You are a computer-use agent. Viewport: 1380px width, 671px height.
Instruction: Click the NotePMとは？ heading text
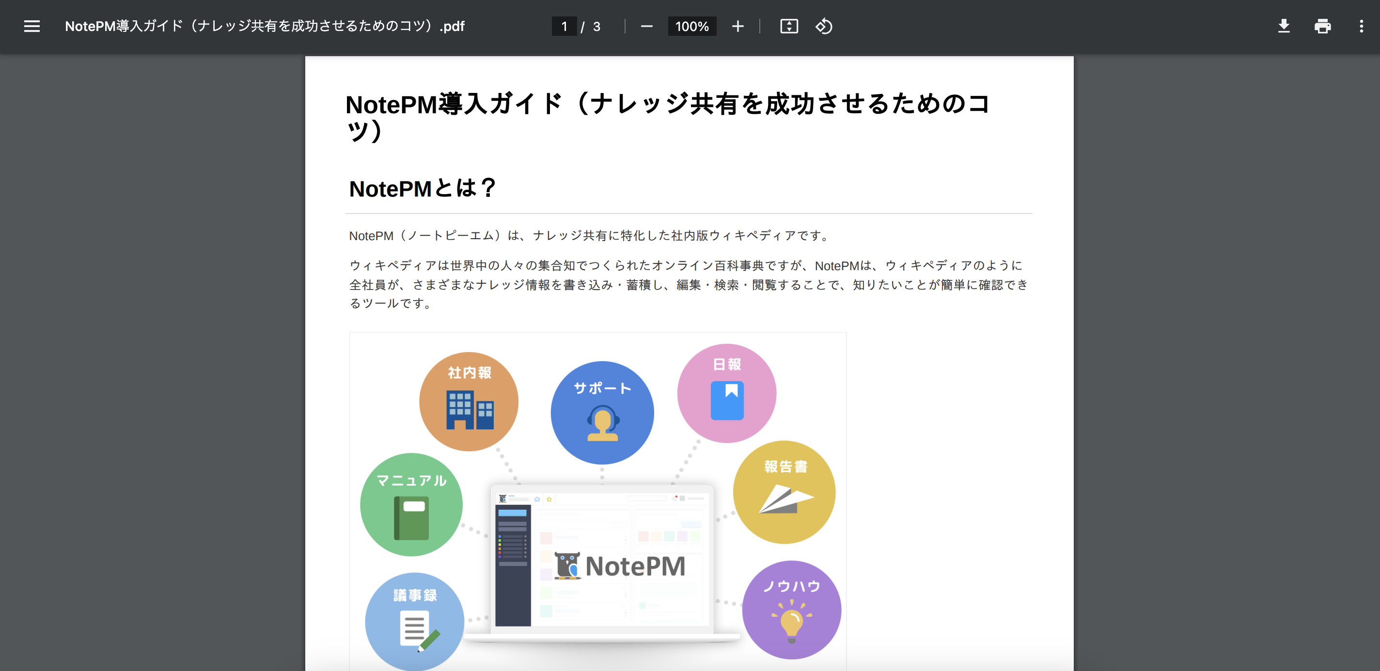423,187
